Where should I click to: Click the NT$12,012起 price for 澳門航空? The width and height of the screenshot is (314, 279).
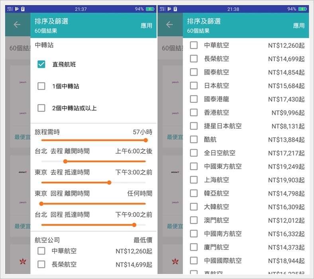[287, 220]
